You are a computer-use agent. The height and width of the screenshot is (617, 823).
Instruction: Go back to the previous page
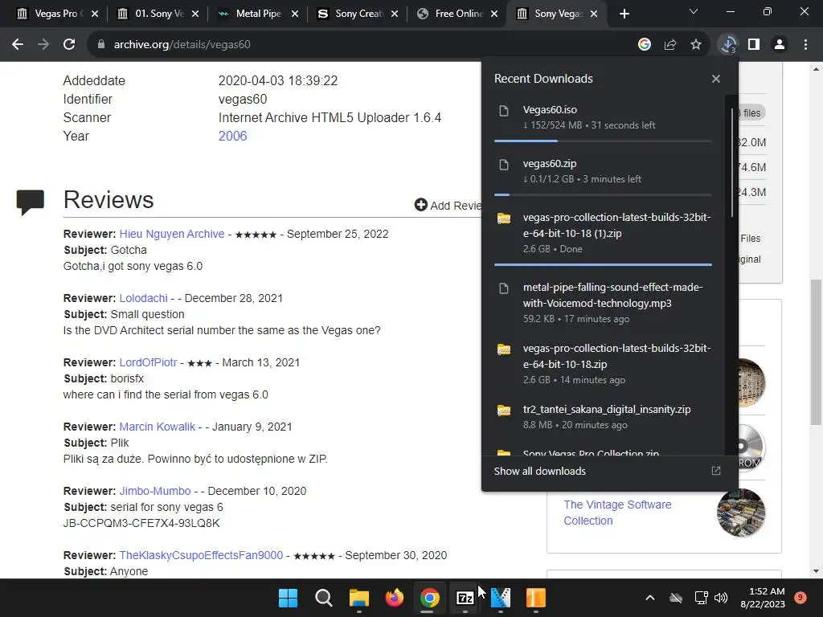point(18,45)
